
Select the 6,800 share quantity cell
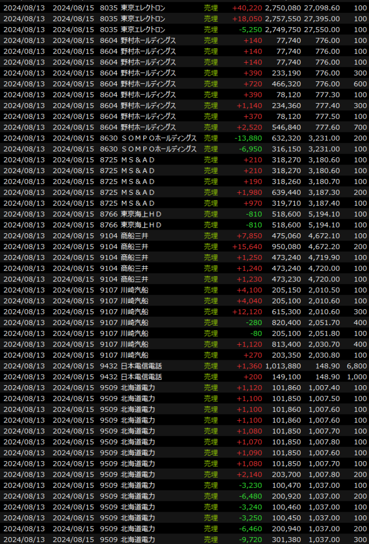coord(357,367)
